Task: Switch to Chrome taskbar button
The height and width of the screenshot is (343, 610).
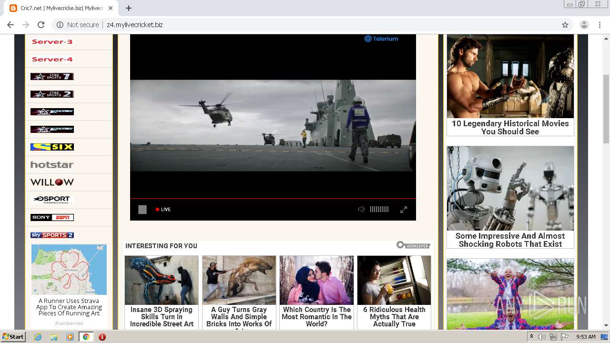Action: 86,337
